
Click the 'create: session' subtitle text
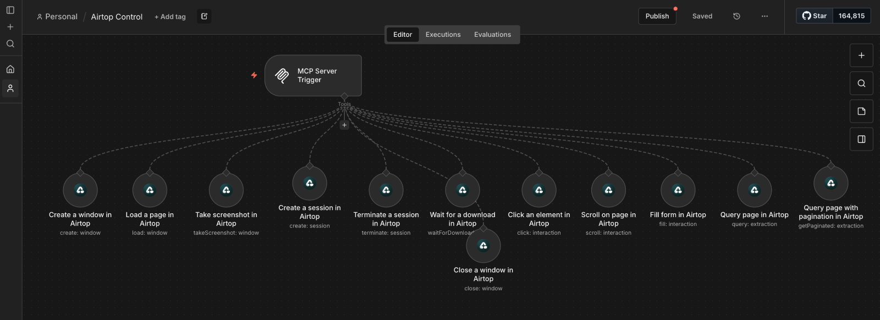pos(310,226)
